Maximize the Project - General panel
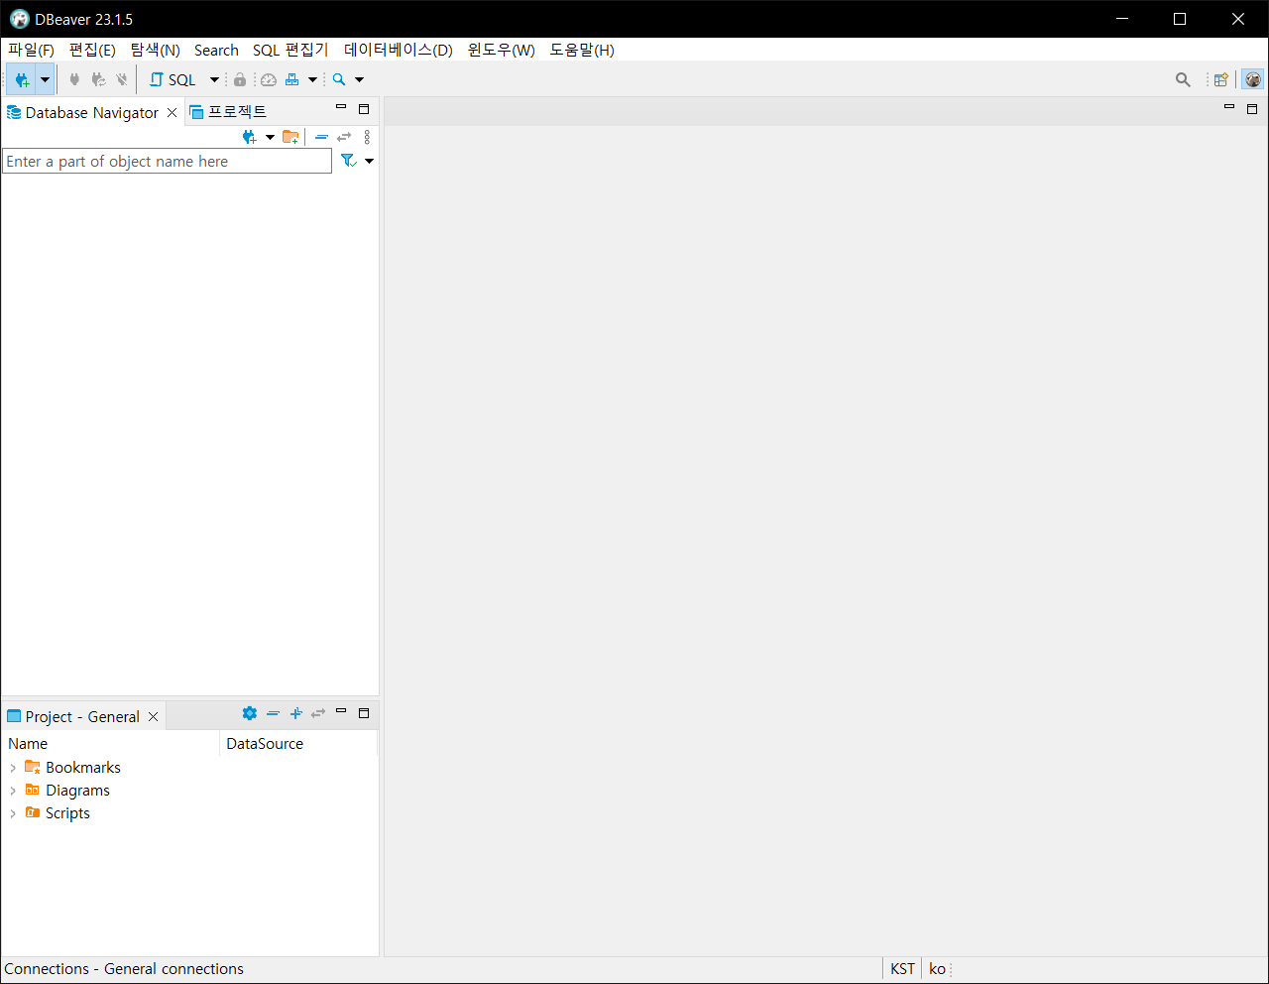 [364, 713]
